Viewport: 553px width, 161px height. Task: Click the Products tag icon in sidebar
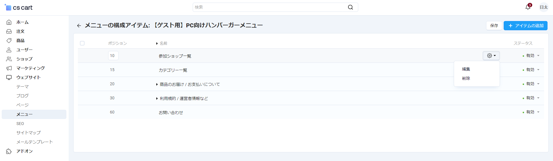(x=9, y=41)
